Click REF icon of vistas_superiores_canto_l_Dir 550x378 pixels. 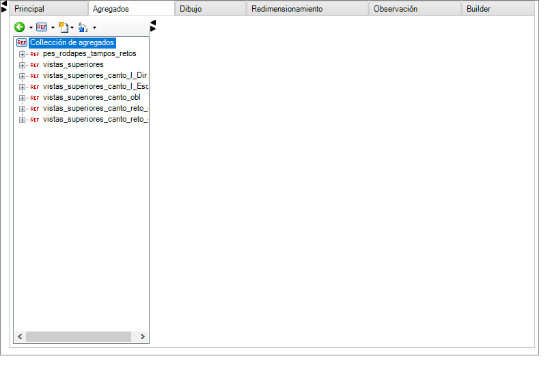tap(34, 76)
